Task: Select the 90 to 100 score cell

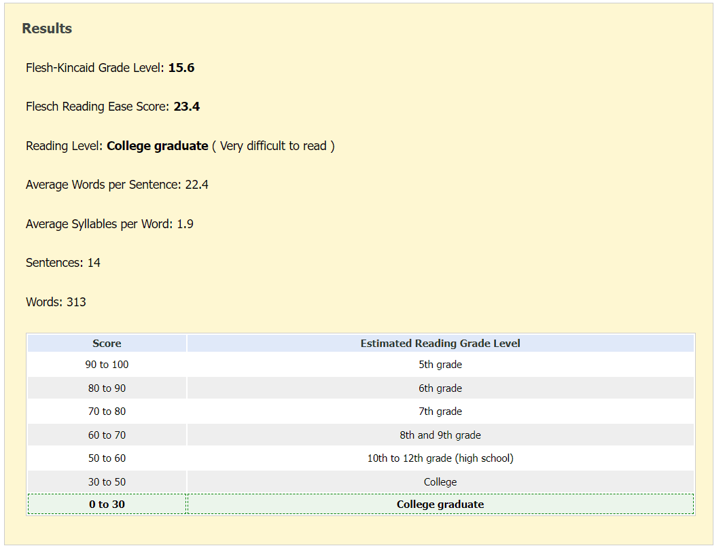Action: (107, 365)
